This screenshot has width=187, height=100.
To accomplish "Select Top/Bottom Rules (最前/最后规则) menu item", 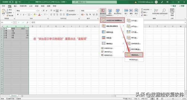I will click(x=112, y=26).
